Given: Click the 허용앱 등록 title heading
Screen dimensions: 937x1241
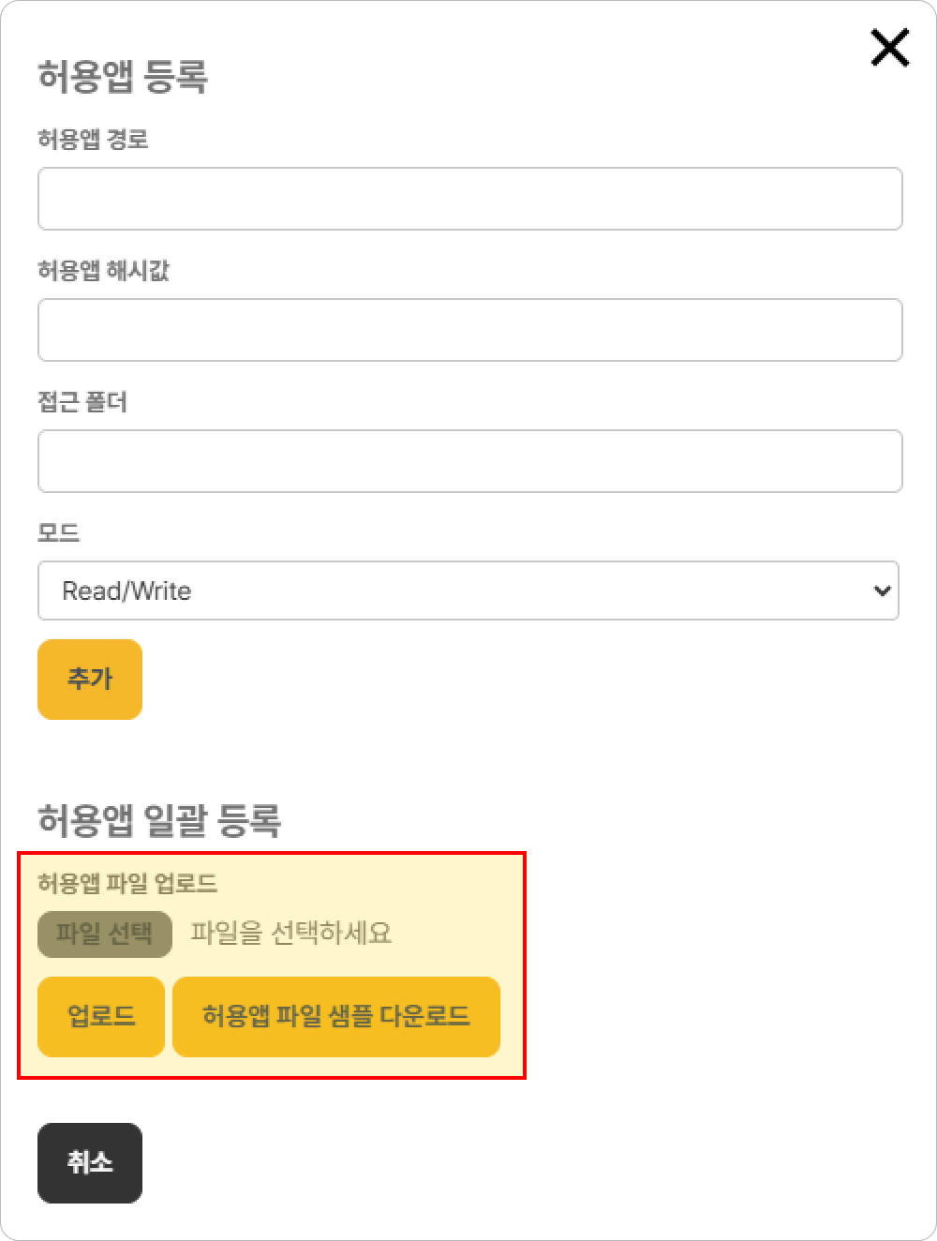Looking at the screenshot, I should pos(123,76).
